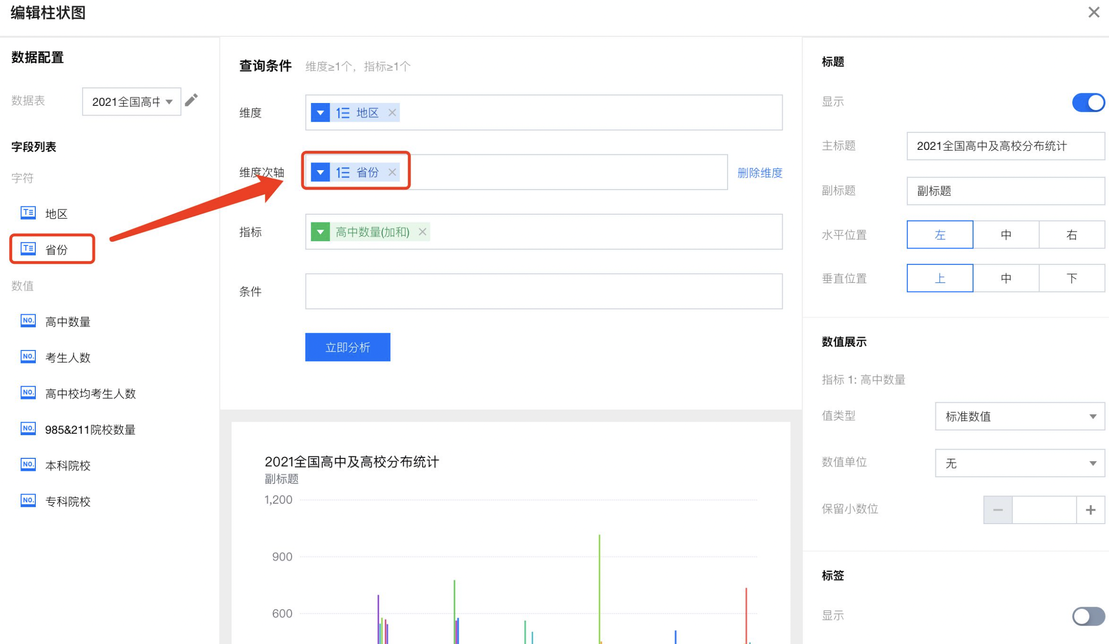Image resolution: width=1109 pixels, height=644 pixels.
Task: Set horizontal position to 右
Action: pos(1071,235)
